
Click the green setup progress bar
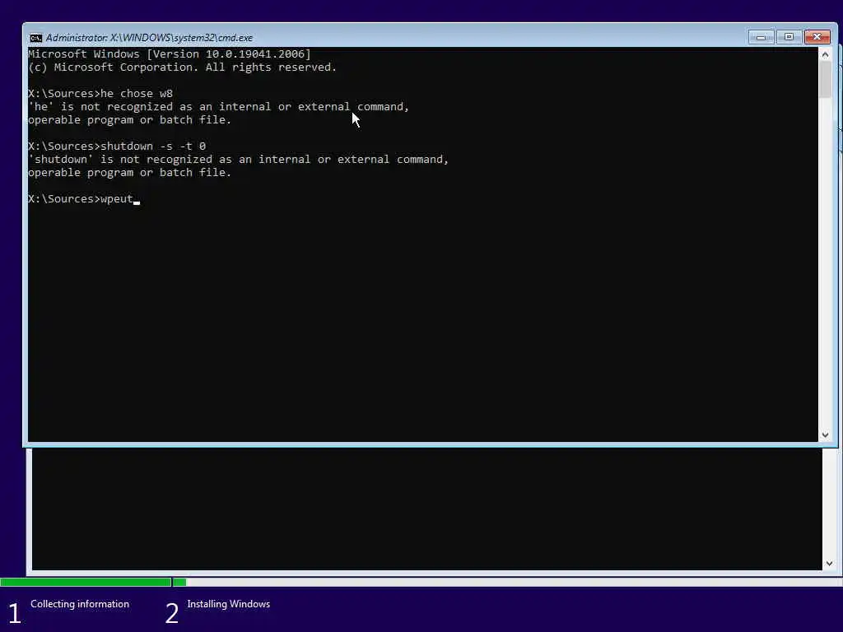coord(93,582)
